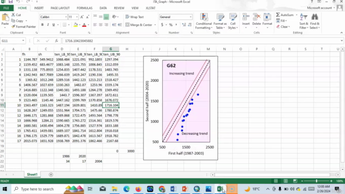Open the font name Calibri dropdown
The image size is (345, 194).
66,17
